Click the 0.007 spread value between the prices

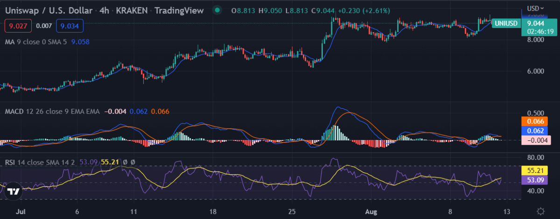[44, 26]
